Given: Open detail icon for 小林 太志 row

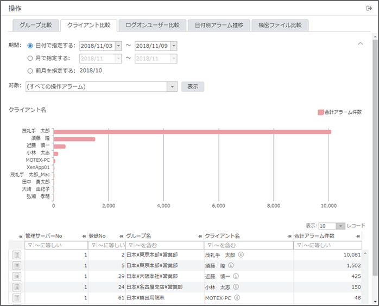Looking at the screenshot, I should pos(17,287).
